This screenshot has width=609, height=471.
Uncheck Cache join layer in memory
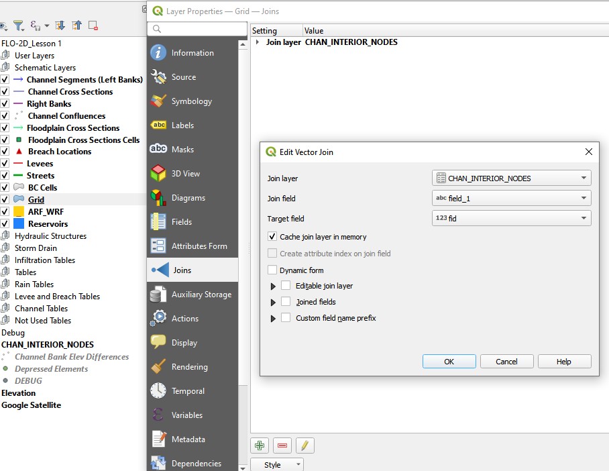[272, 237]
